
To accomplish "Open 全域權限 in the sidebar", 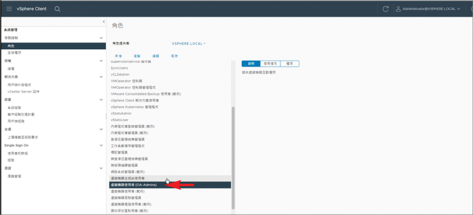I will [x=14, y=52].
